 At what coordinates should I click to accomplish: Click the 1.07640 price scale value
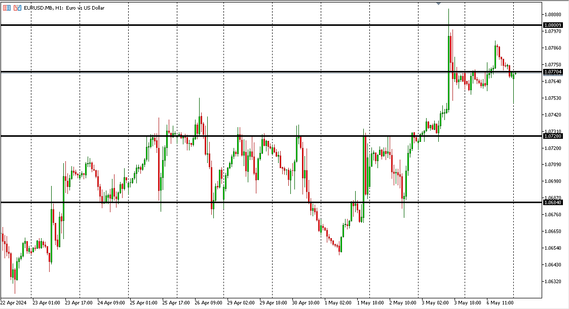[553, 81]
